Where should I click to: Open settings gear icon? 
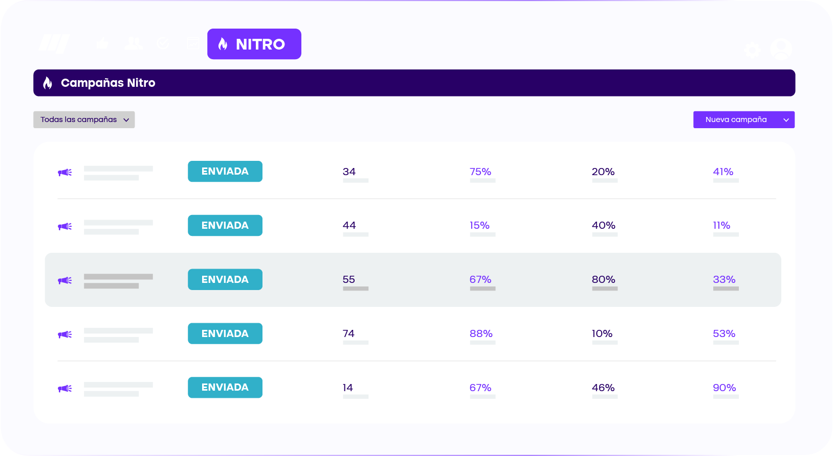pos(752,50)
